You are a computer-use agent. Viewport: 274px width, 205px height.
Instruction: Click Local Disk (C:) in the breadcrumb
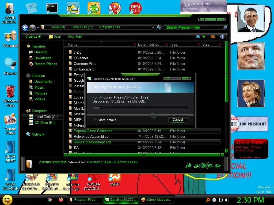click(82, 27)
